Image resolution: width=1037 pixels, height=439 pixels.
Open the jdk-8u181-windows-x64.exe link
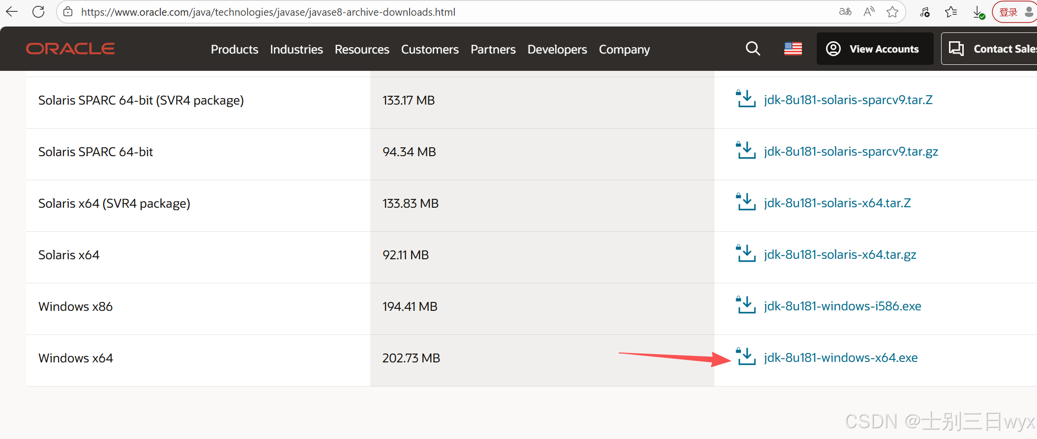(x=841, y=357)
